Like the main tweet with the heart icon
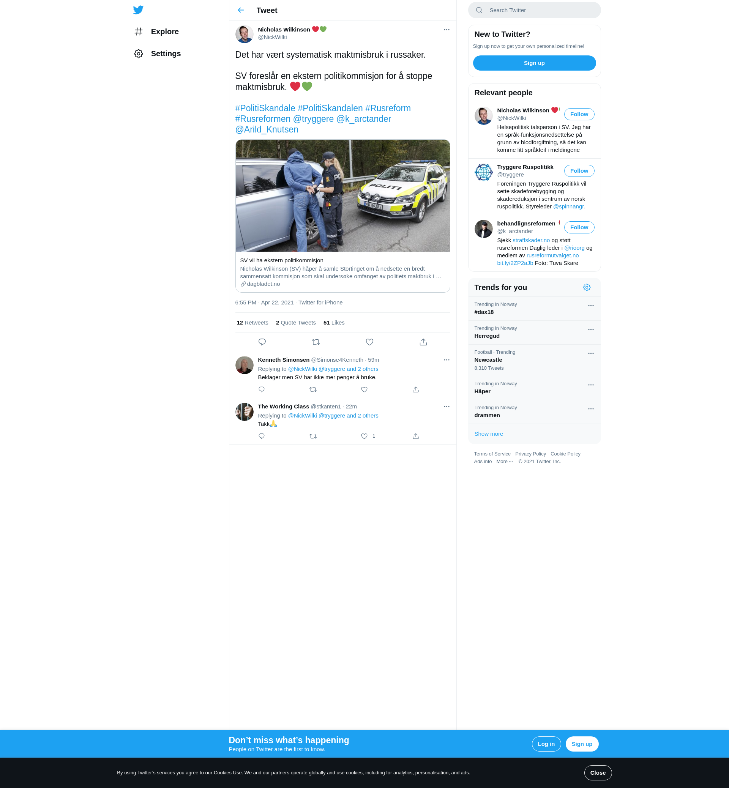This screenshot has width=729, height=788. point(369,342)
